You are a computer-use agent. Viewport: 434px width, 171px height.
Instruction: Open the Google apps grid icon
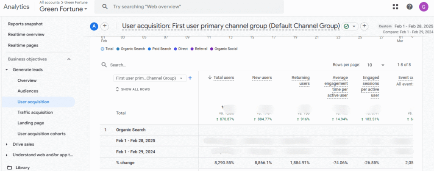[395, 7]
